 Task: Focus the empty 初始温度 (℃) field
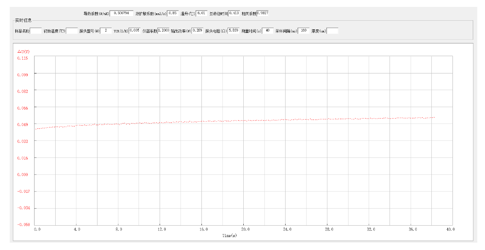(71, 31)
